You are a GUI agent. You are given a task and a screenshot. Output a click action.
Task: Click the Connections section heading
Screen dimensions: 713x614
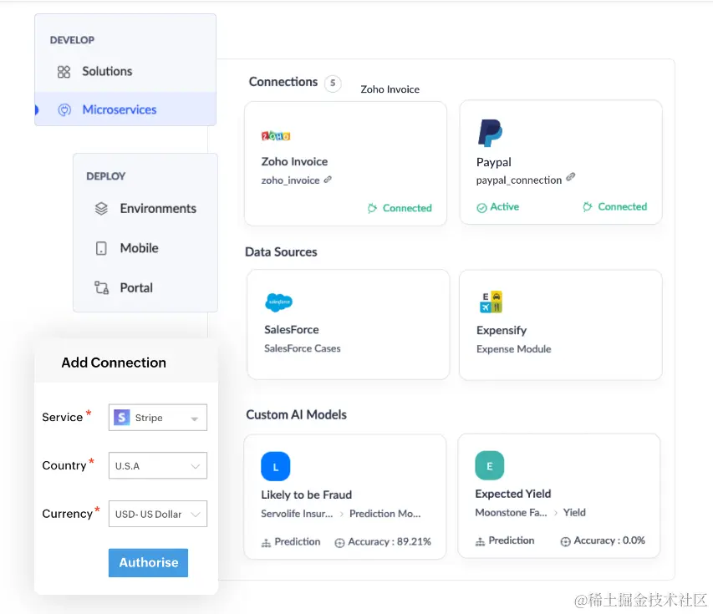pos(283,82)
